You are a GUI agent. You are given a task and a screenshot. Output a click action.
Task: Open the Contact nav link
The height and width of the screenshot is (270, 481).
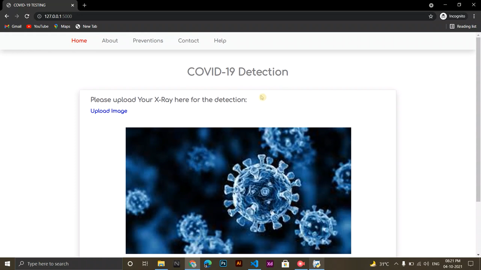tap(188, 40)
